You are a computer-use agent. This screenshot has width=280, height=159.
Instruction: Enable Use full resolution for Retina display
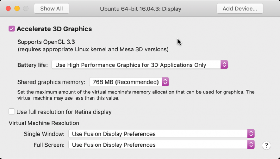[x=12, y=112]
